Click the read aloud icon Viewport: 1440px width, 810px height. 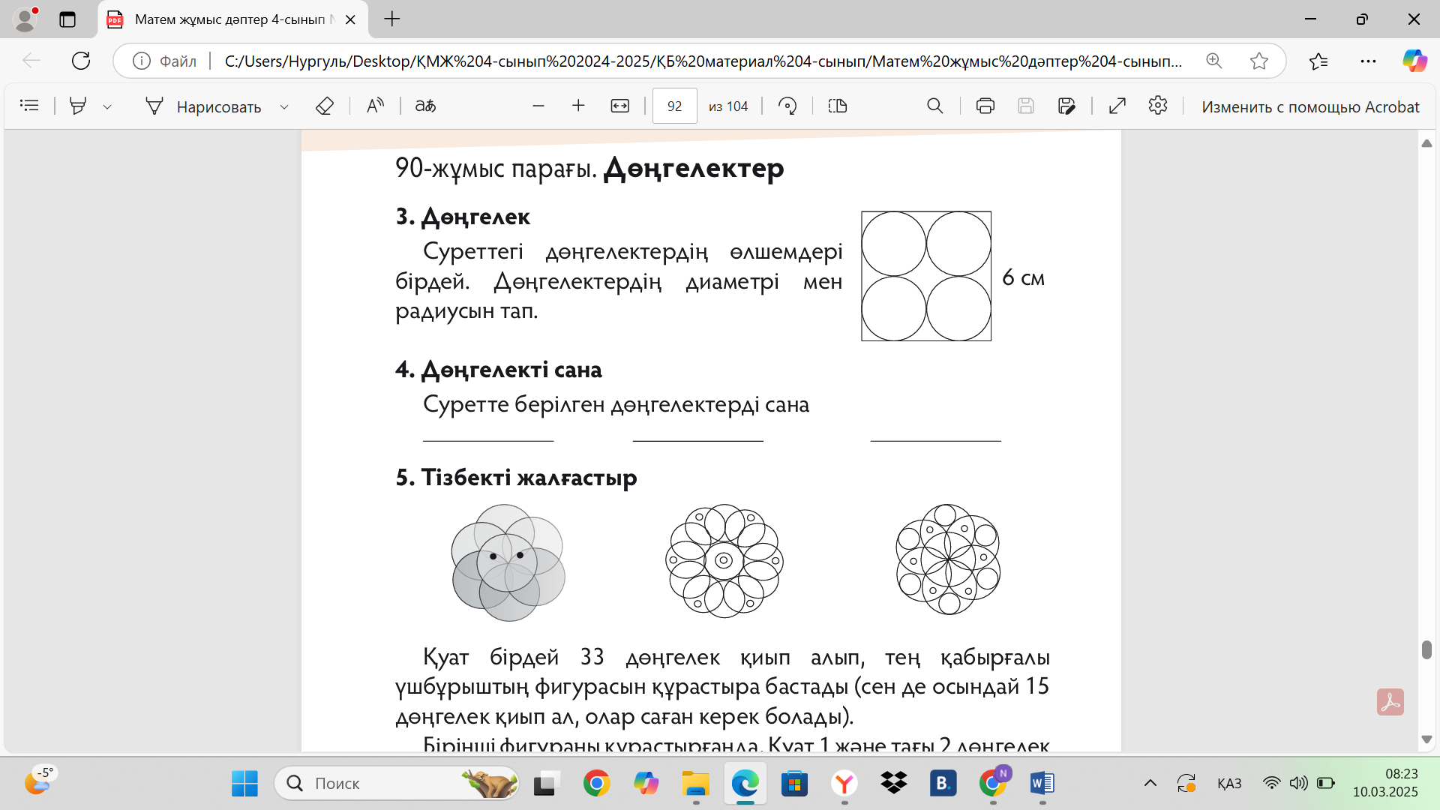[375, 106]
